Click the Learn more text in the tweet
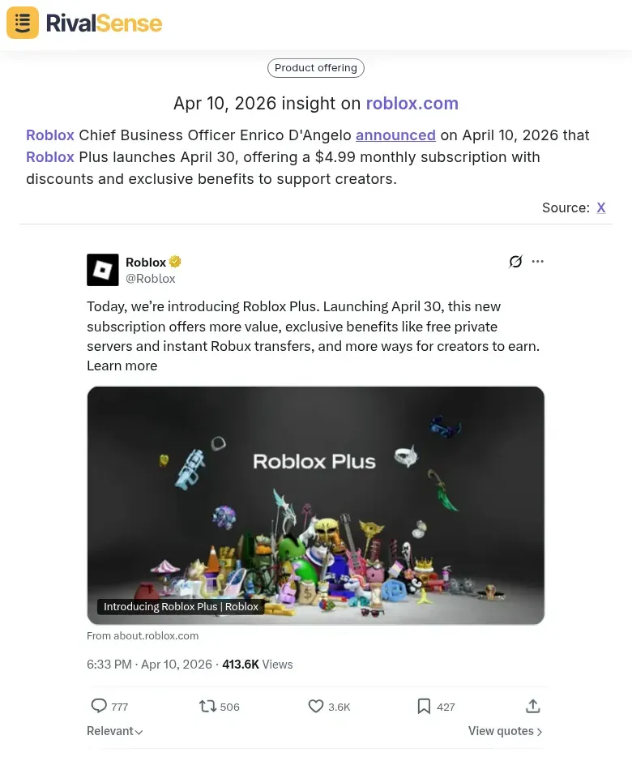 (122, 365)
